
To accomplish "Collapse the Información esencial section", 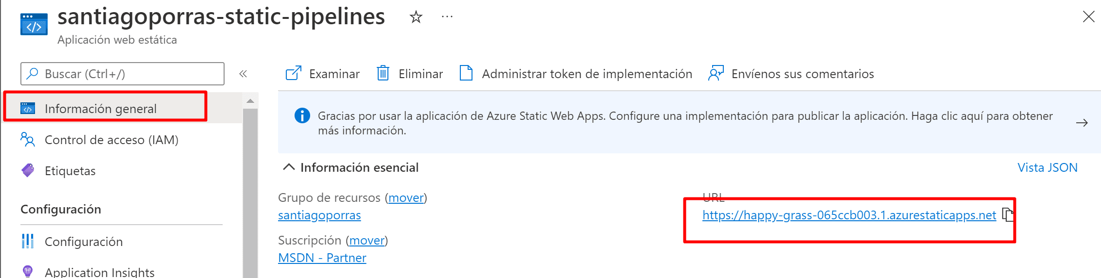I will click(289, 167).
